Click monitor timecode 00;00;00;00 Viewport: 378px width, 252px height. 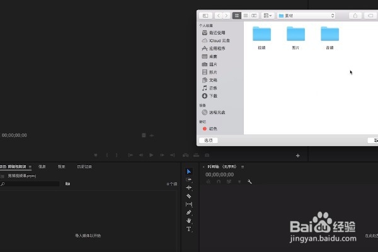(14, 135)
